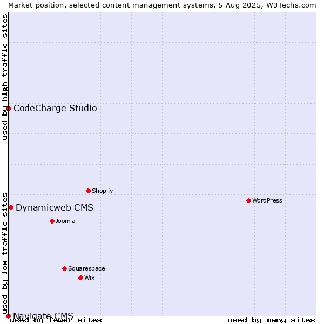The image size is (324, 324).
Task: Click the WordPress red data point
Action: click(x=248, y=200)
